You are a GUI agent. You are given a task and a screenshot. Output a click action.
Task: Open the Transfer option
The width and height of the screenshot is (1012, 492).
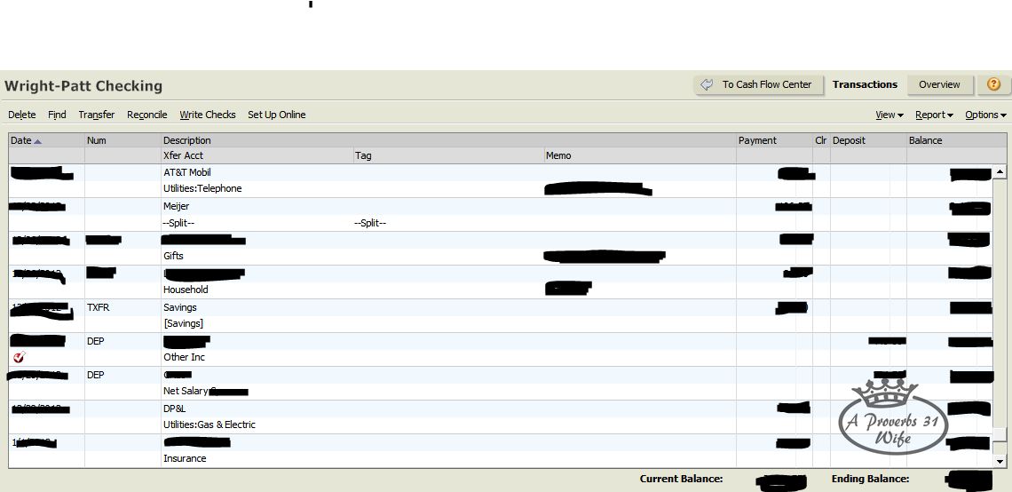click(x=96, y=115)
